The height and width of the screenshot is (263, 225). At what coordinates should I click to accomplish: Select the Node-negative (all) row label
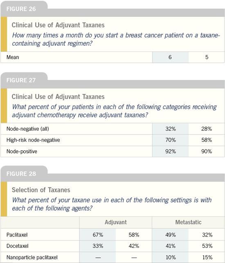point(28,129)
